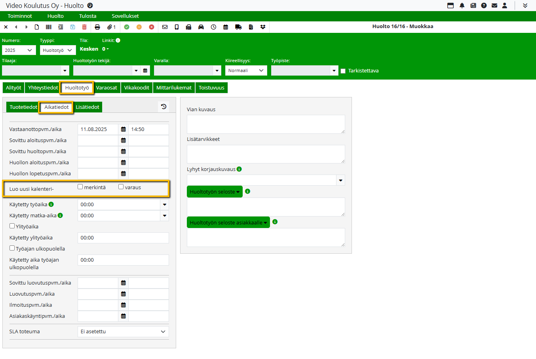Open the Tulosta menu
Image resolution: width=536 pixels, height=359 pixels.
pos(87,16)
